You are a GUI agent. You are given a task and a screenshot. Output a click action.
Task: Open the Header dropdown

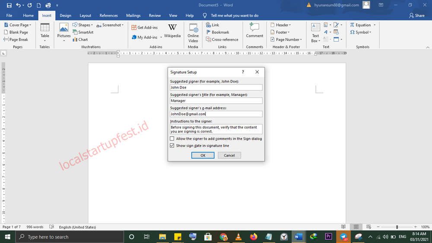pyautogui.click(x=290, y=25)
